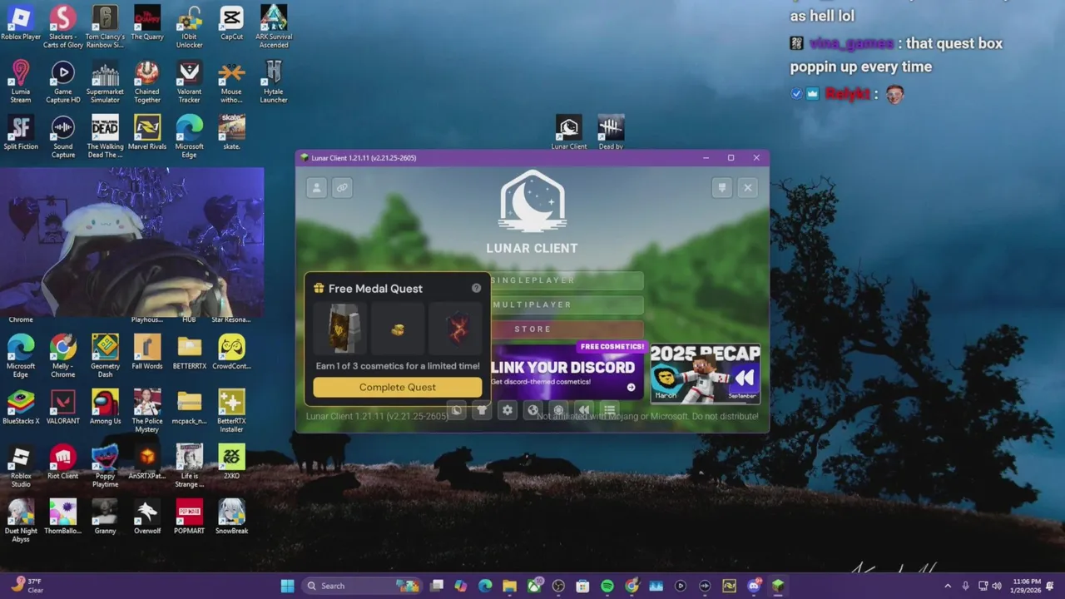The height and width of the screenshot is (599, 1065).
Task: Select the Singleplayer menu option
Action: coord(567,280)
